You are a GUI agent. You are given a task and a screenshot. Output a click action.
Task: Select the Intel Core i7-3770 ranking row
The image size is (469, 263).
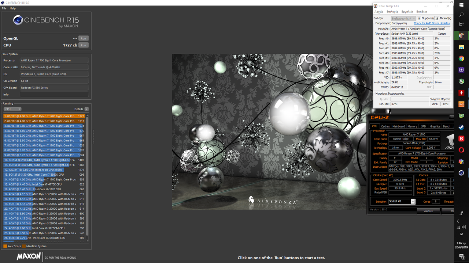click(44, 189)
